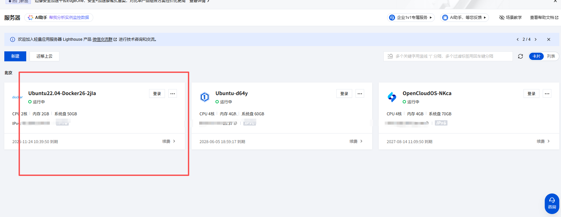Switch to 卡片 view

click(x=536, y=56)
